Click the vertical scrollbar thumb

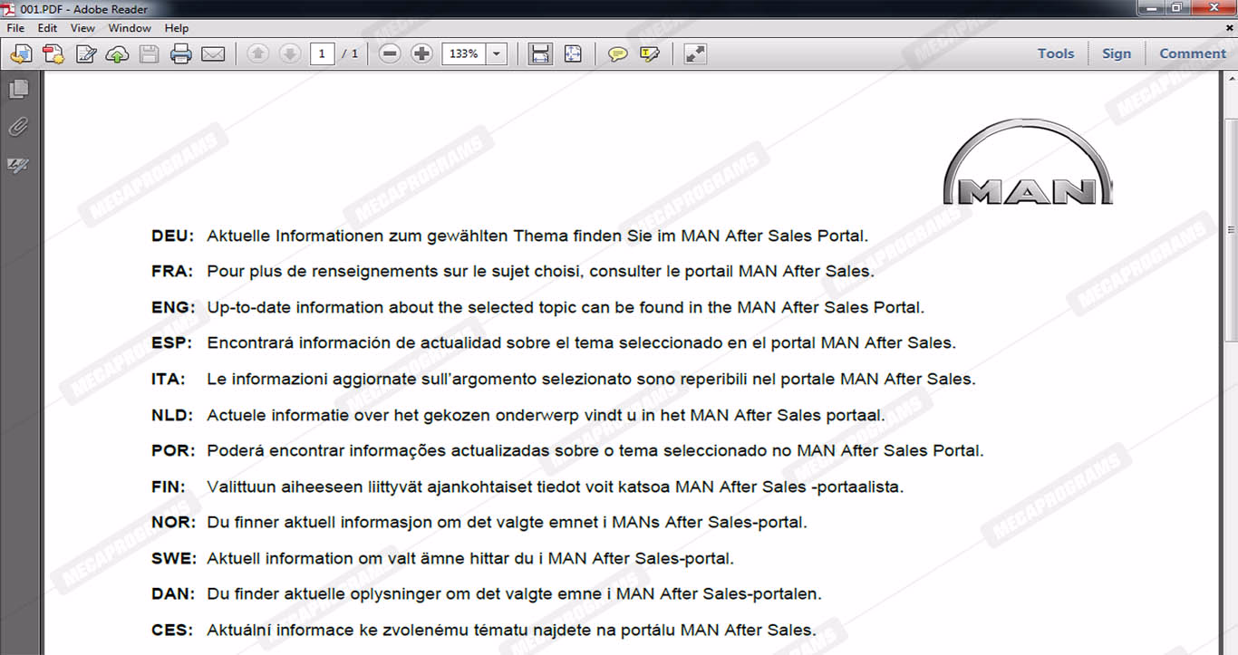click(1231, 230)
